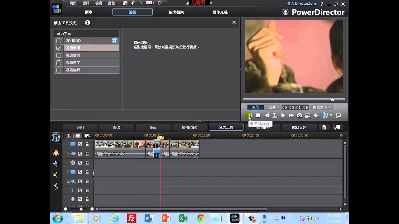Disable video track 1 checkbox
399x224 pixels.
tap(80, 144)
